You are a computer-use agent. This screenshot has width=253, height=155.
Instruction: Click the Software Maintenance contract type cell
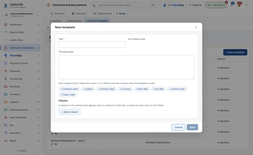[x=158, y=142]
